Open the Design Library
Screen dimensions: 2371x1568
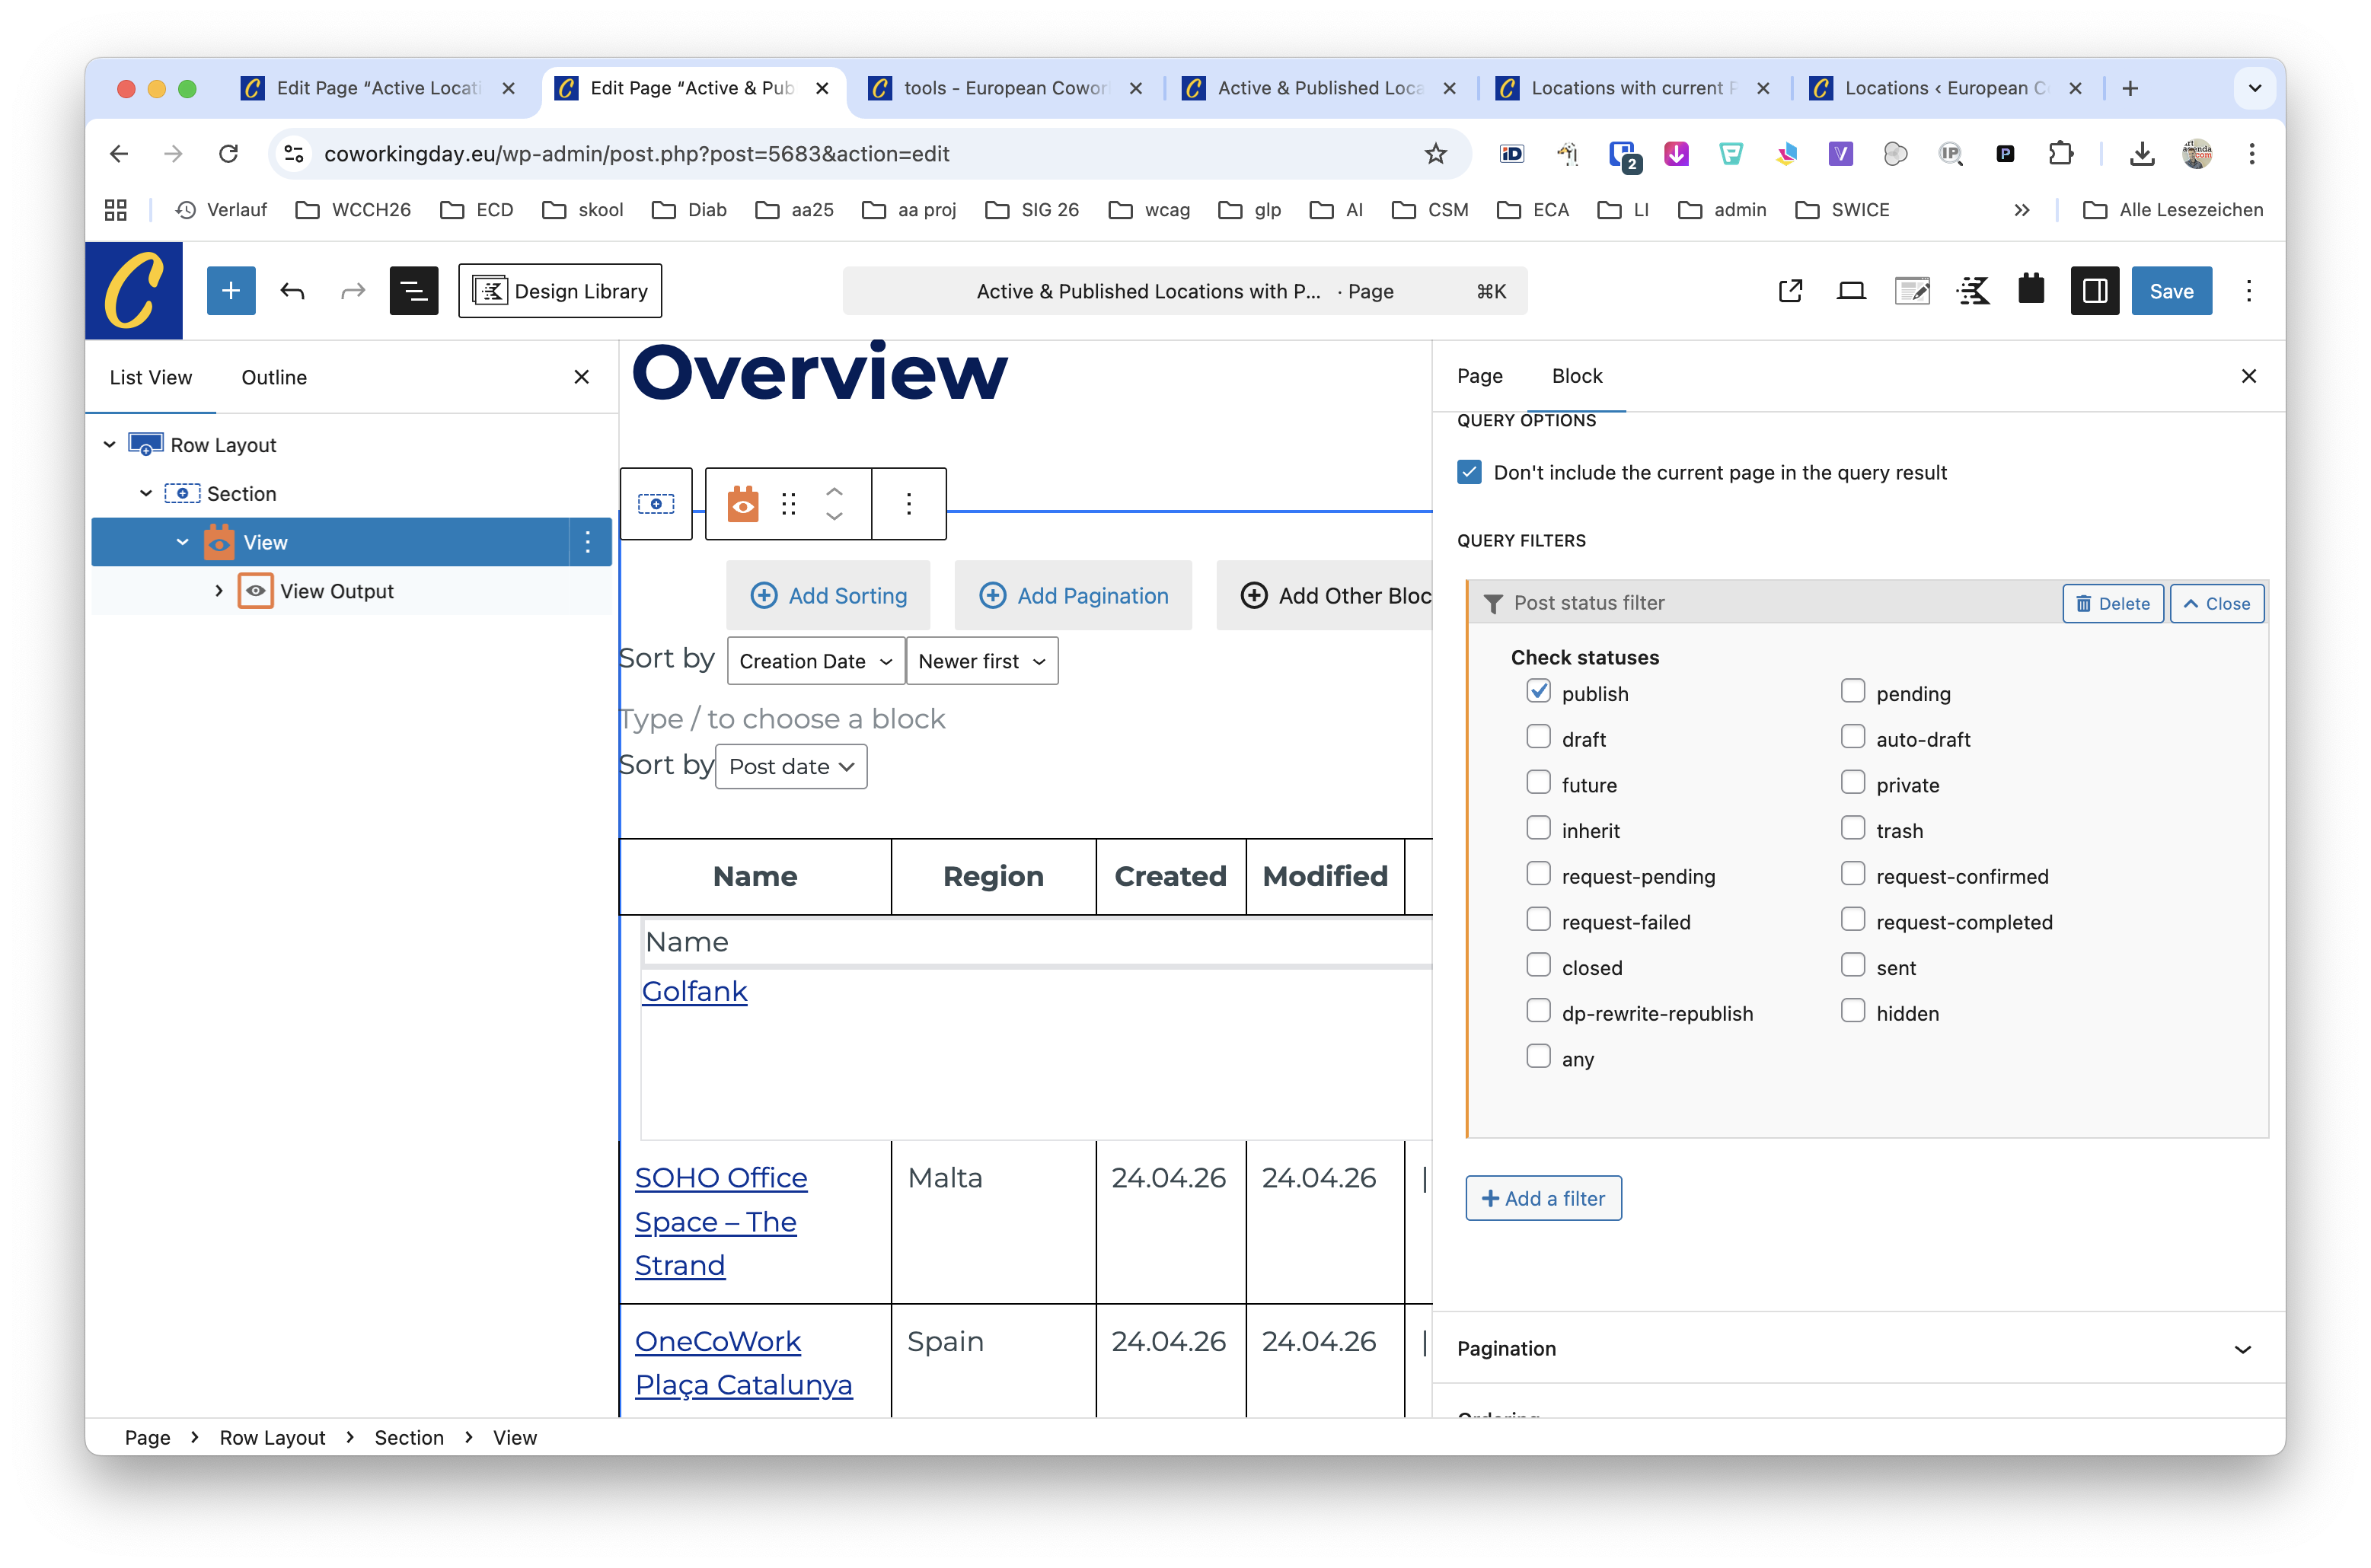pos(560,291)
